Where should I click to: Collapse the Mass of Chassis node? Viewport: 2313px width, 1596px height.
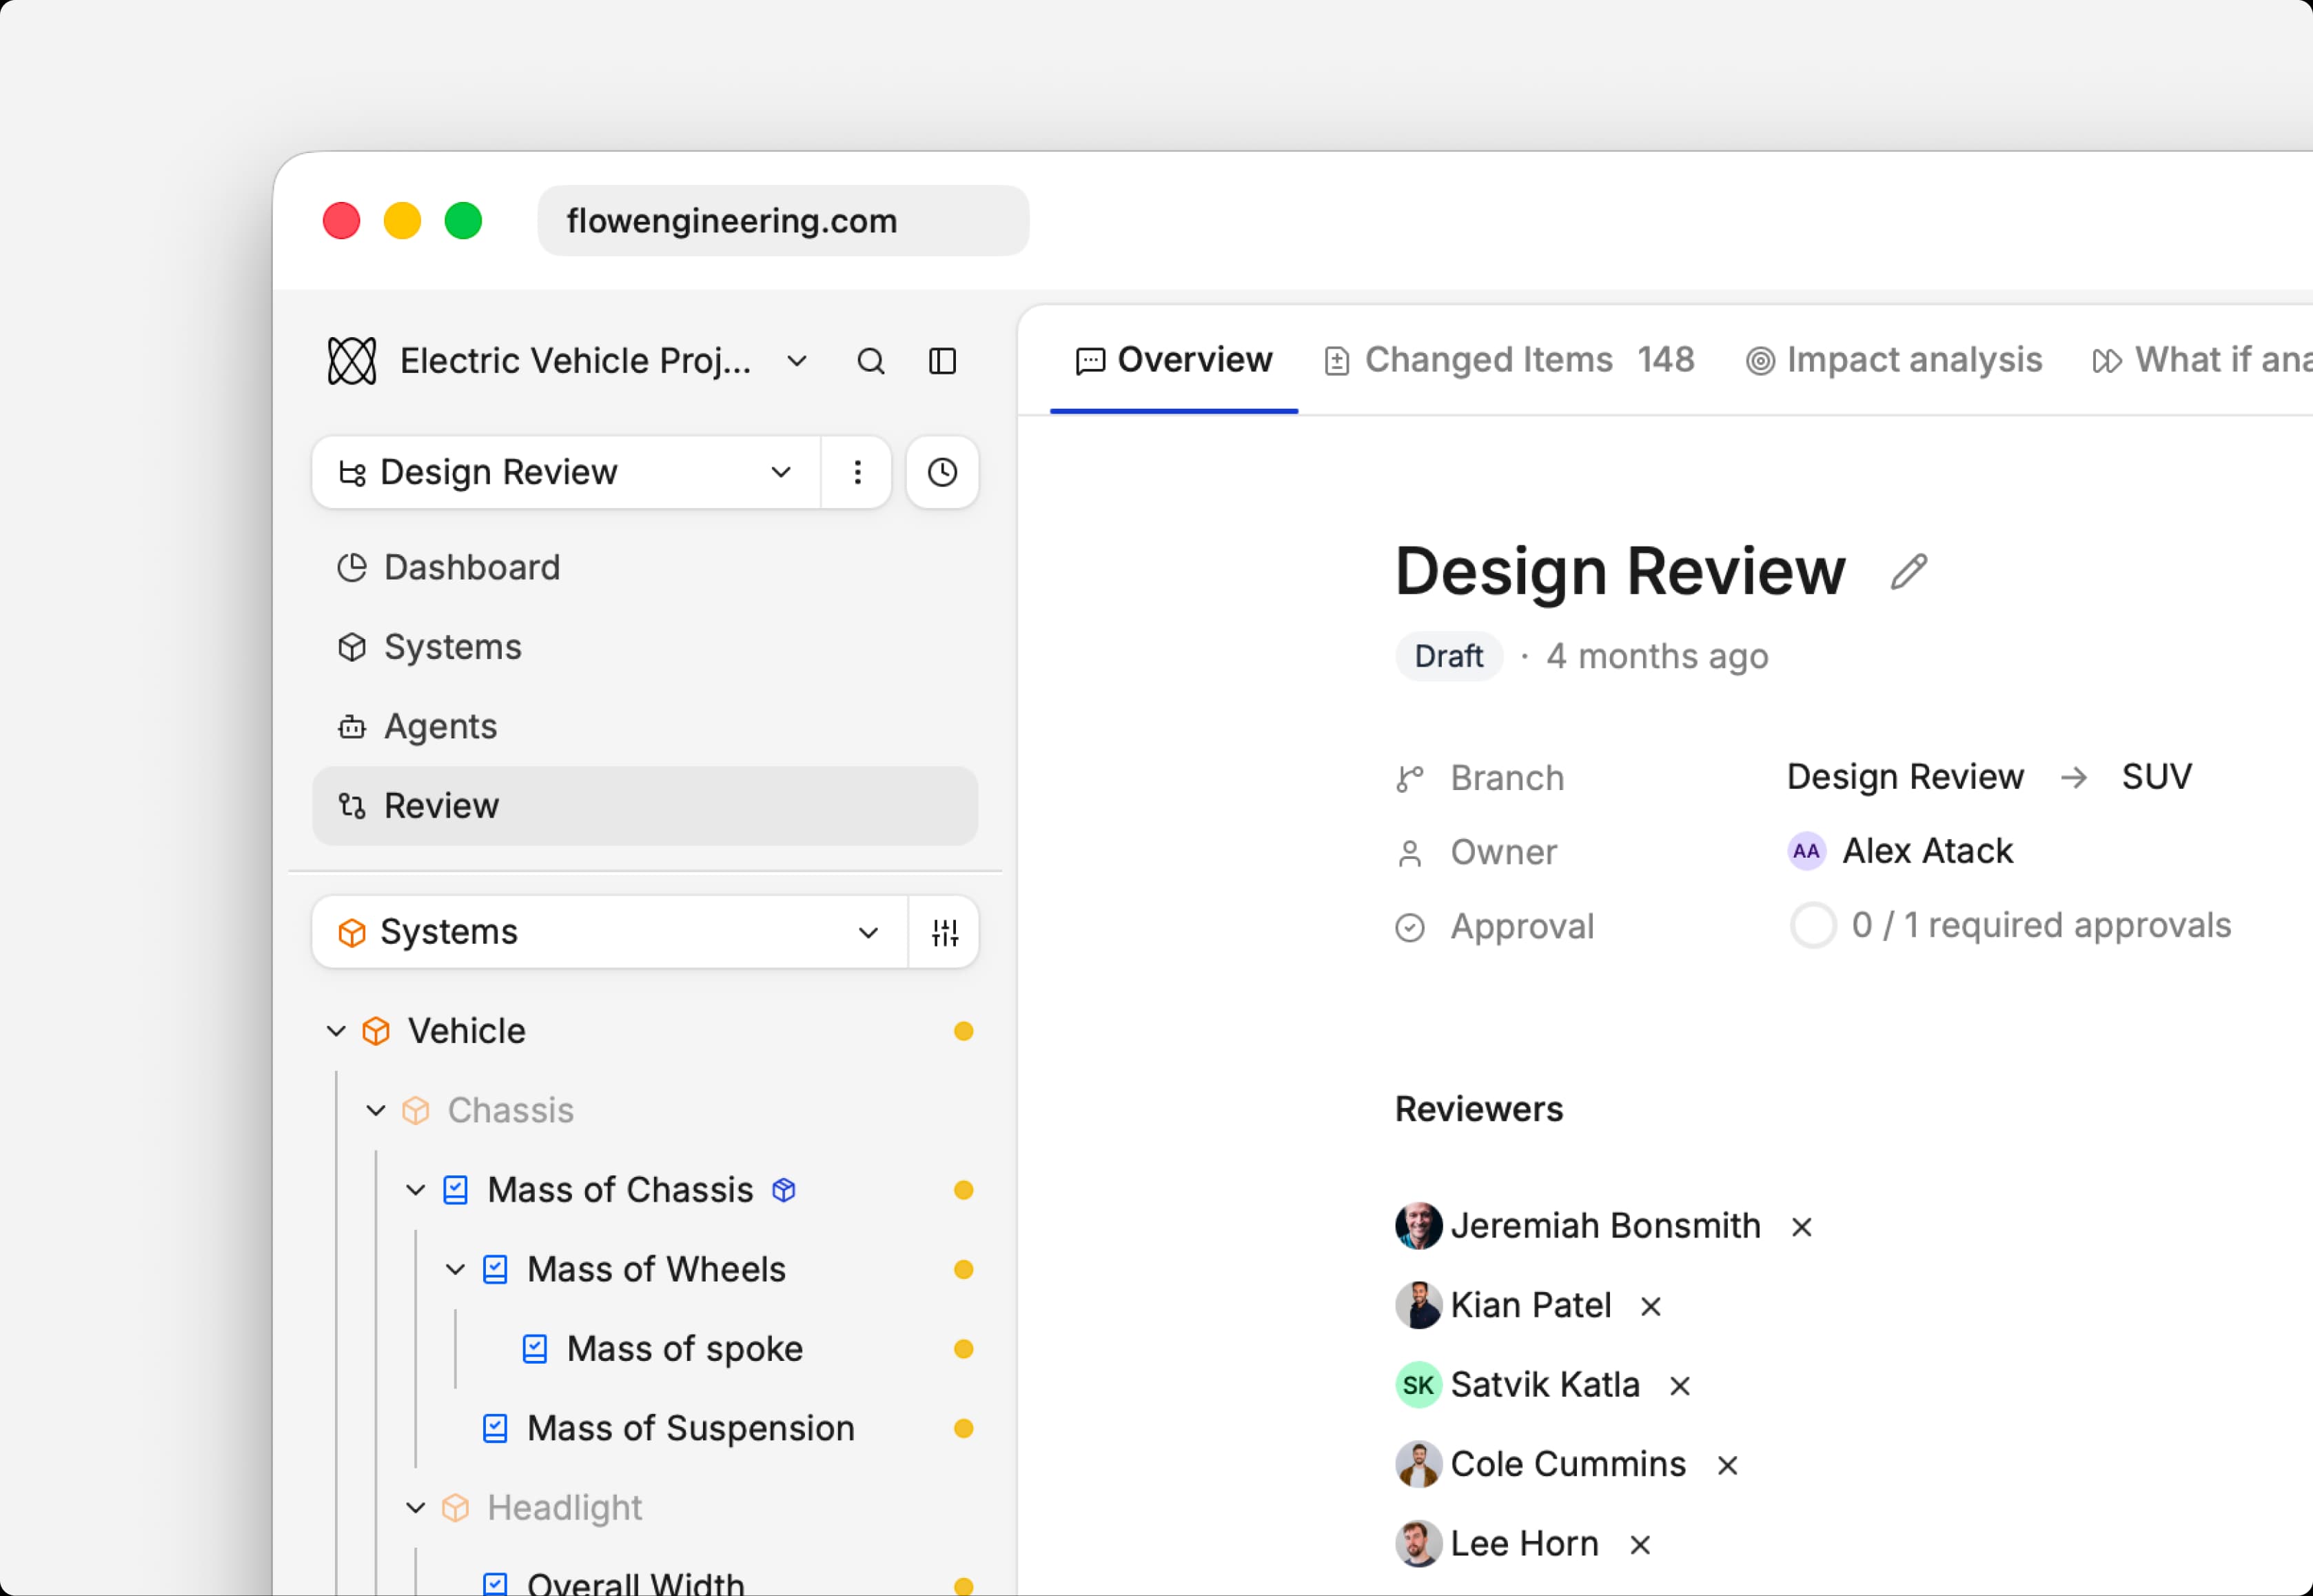pos(416,1190)
